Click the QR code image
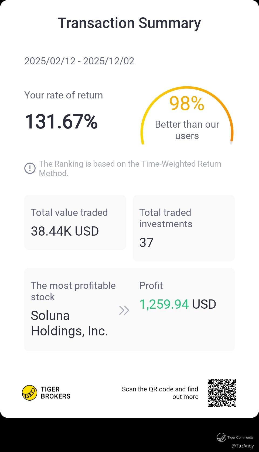 coord(222,393)
